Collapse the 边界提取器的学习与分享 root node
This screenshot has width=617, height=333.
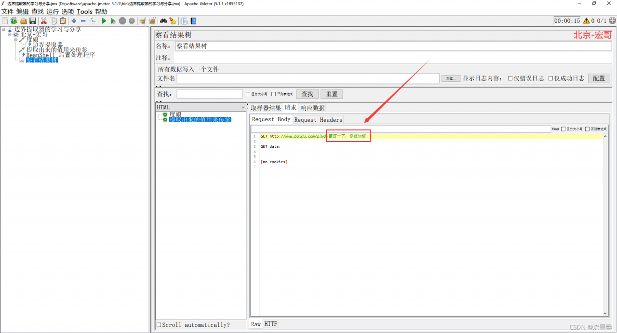(x=3, y=29)
